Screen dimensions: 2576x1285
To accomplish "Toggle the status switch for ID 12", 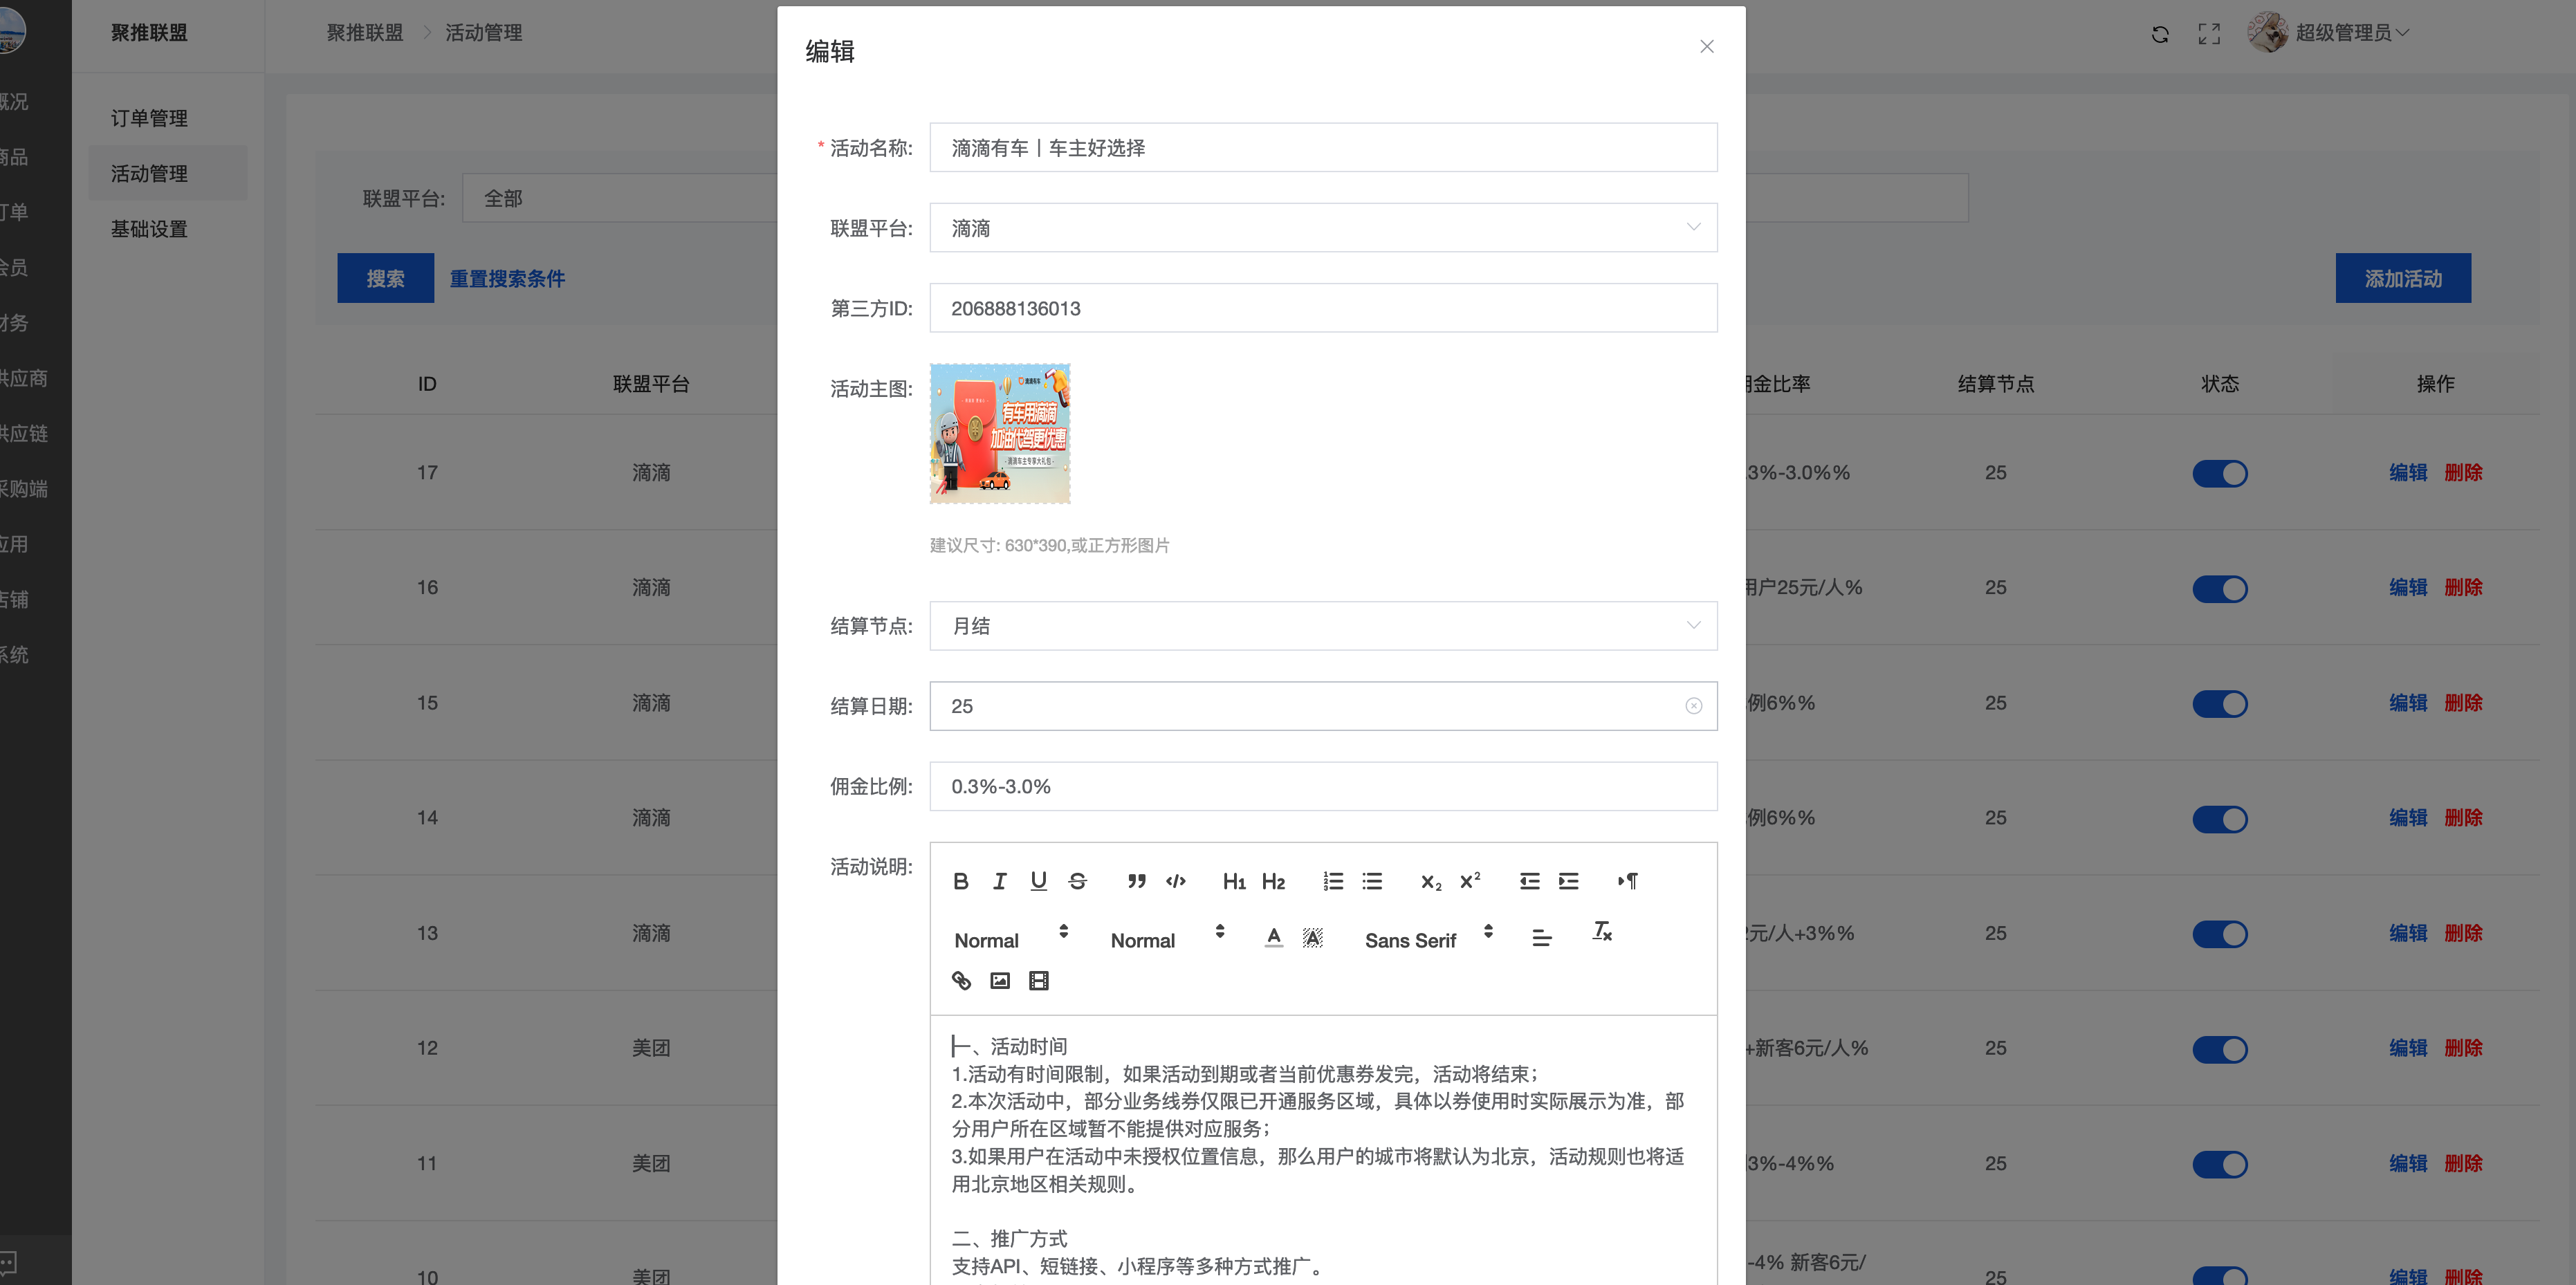I will click(2219, 1049).
